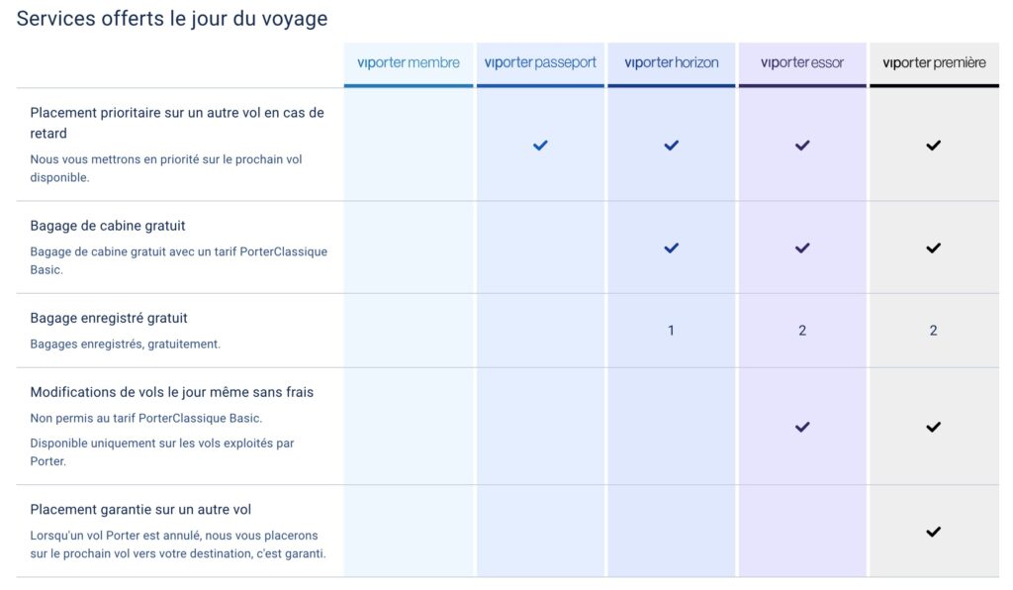Click the Horizon priority rebooking checkmark

click(x=672, y=146)
